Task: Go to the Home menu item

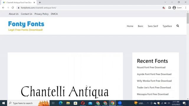Action: pos(130,26)
